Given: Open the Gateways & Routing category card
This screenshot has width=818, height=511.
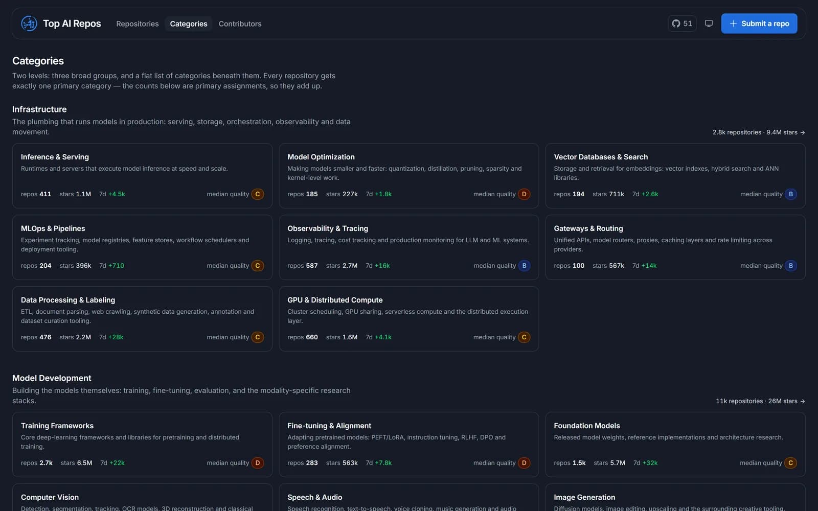Looking at the screenshot, I should (675, 247).
